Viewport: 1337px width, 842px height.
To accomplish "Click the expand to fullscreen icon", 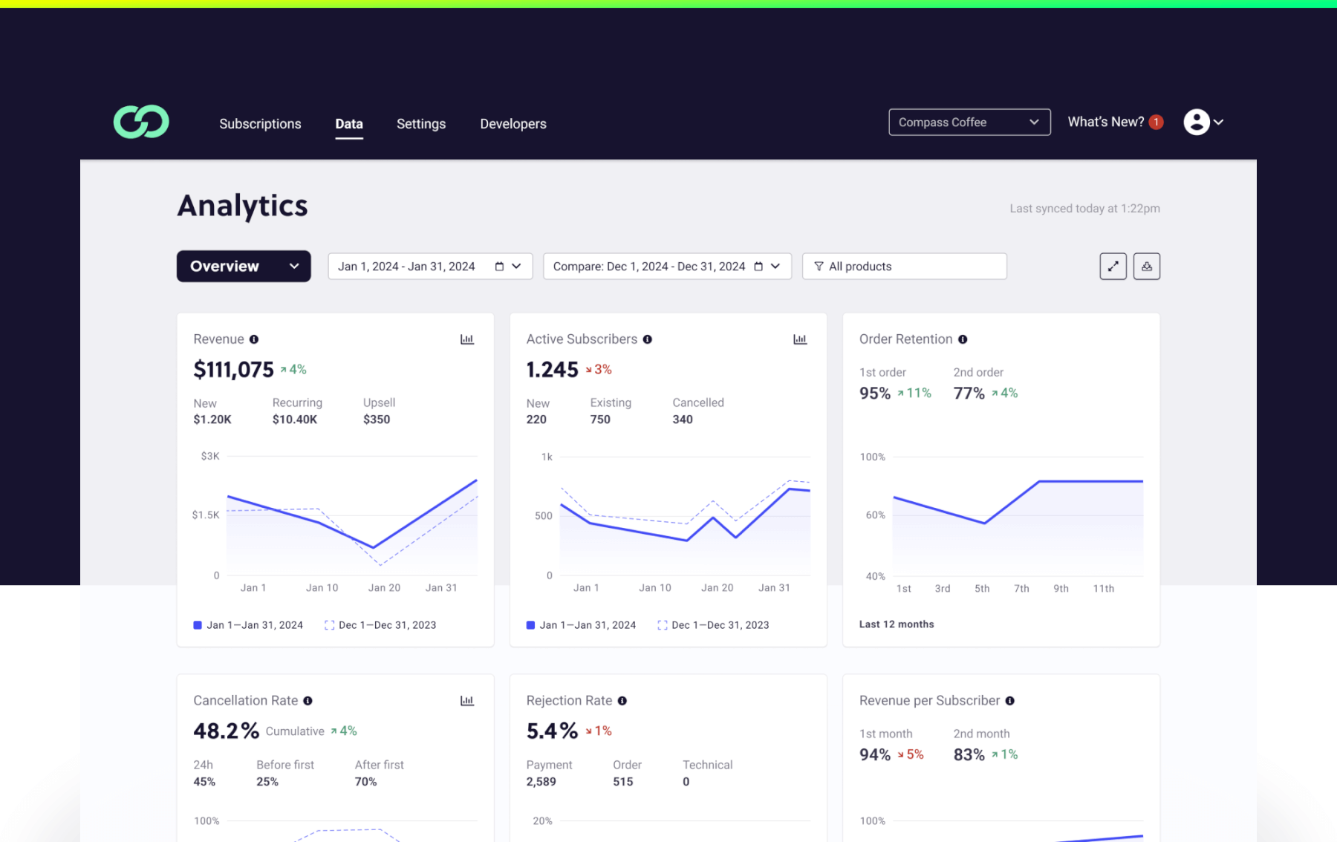I will click(1113, 266).
